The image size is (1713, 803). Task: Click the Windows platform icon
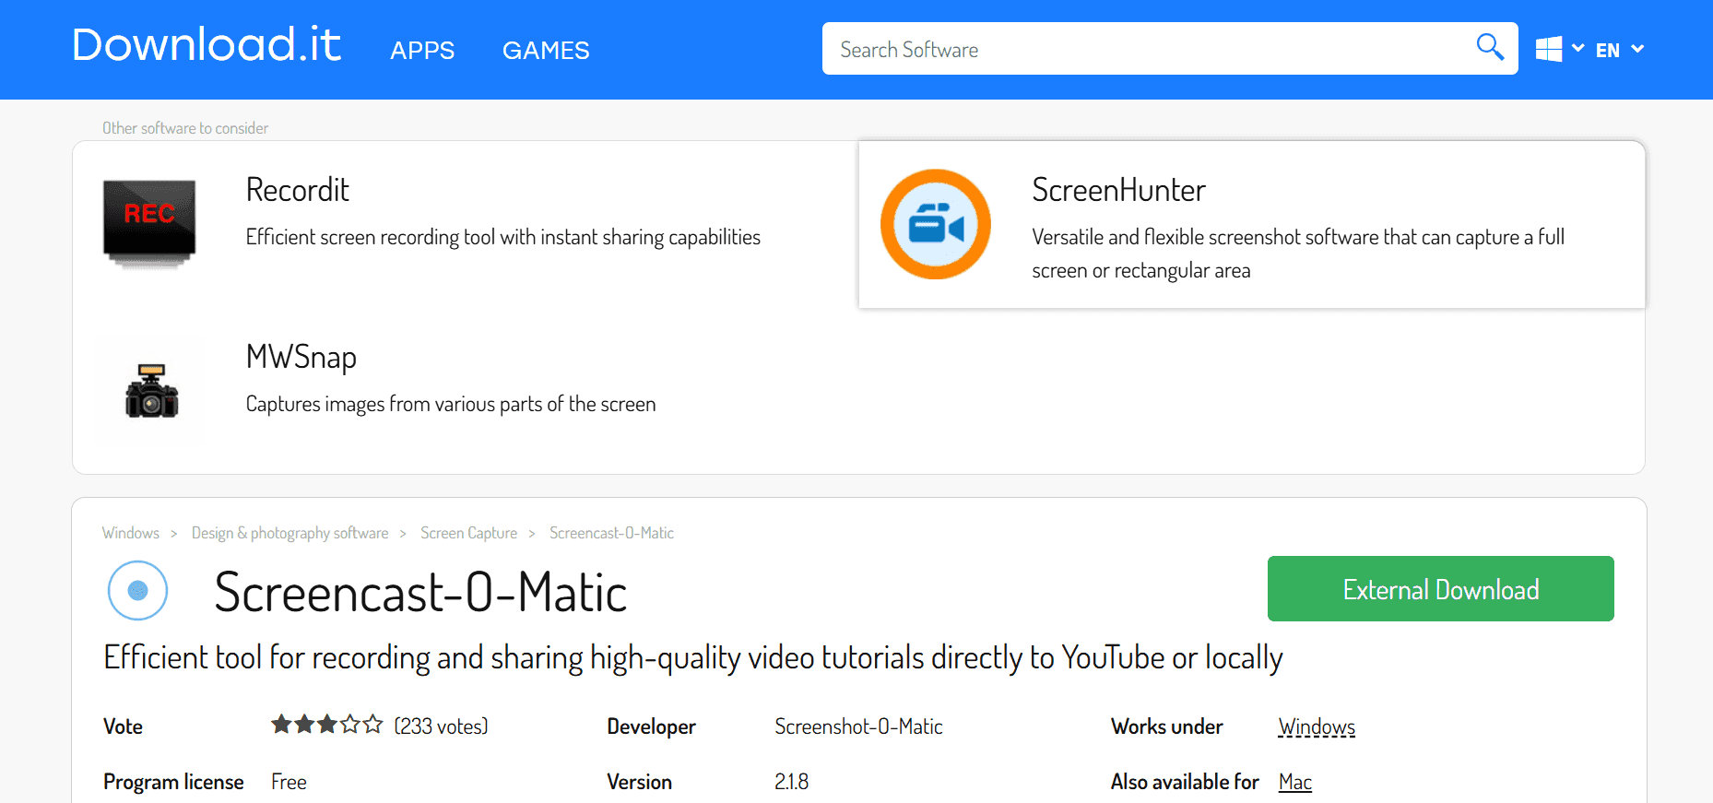coord(1549,49)
